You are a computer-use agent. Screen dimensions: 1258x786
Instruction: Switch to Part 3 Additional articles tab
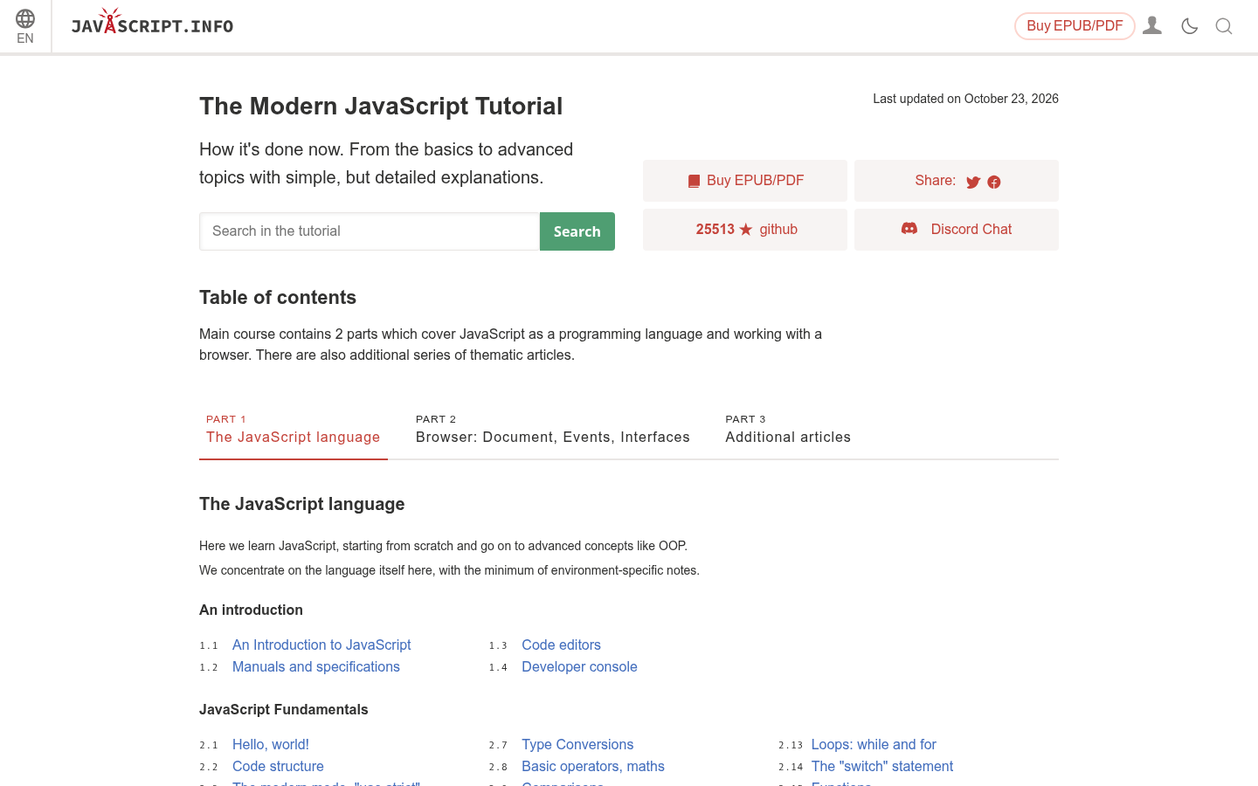pos(788,429)
